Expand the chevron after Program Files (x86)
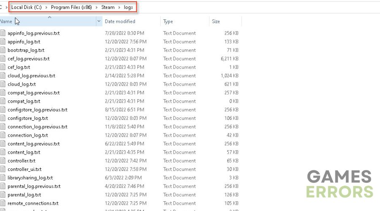380x211 pixels. pyautogui.click(x=96, y=7)
